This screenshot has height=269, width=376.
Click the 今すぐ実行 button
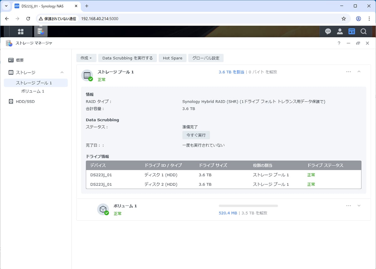(x=196, y=135)
